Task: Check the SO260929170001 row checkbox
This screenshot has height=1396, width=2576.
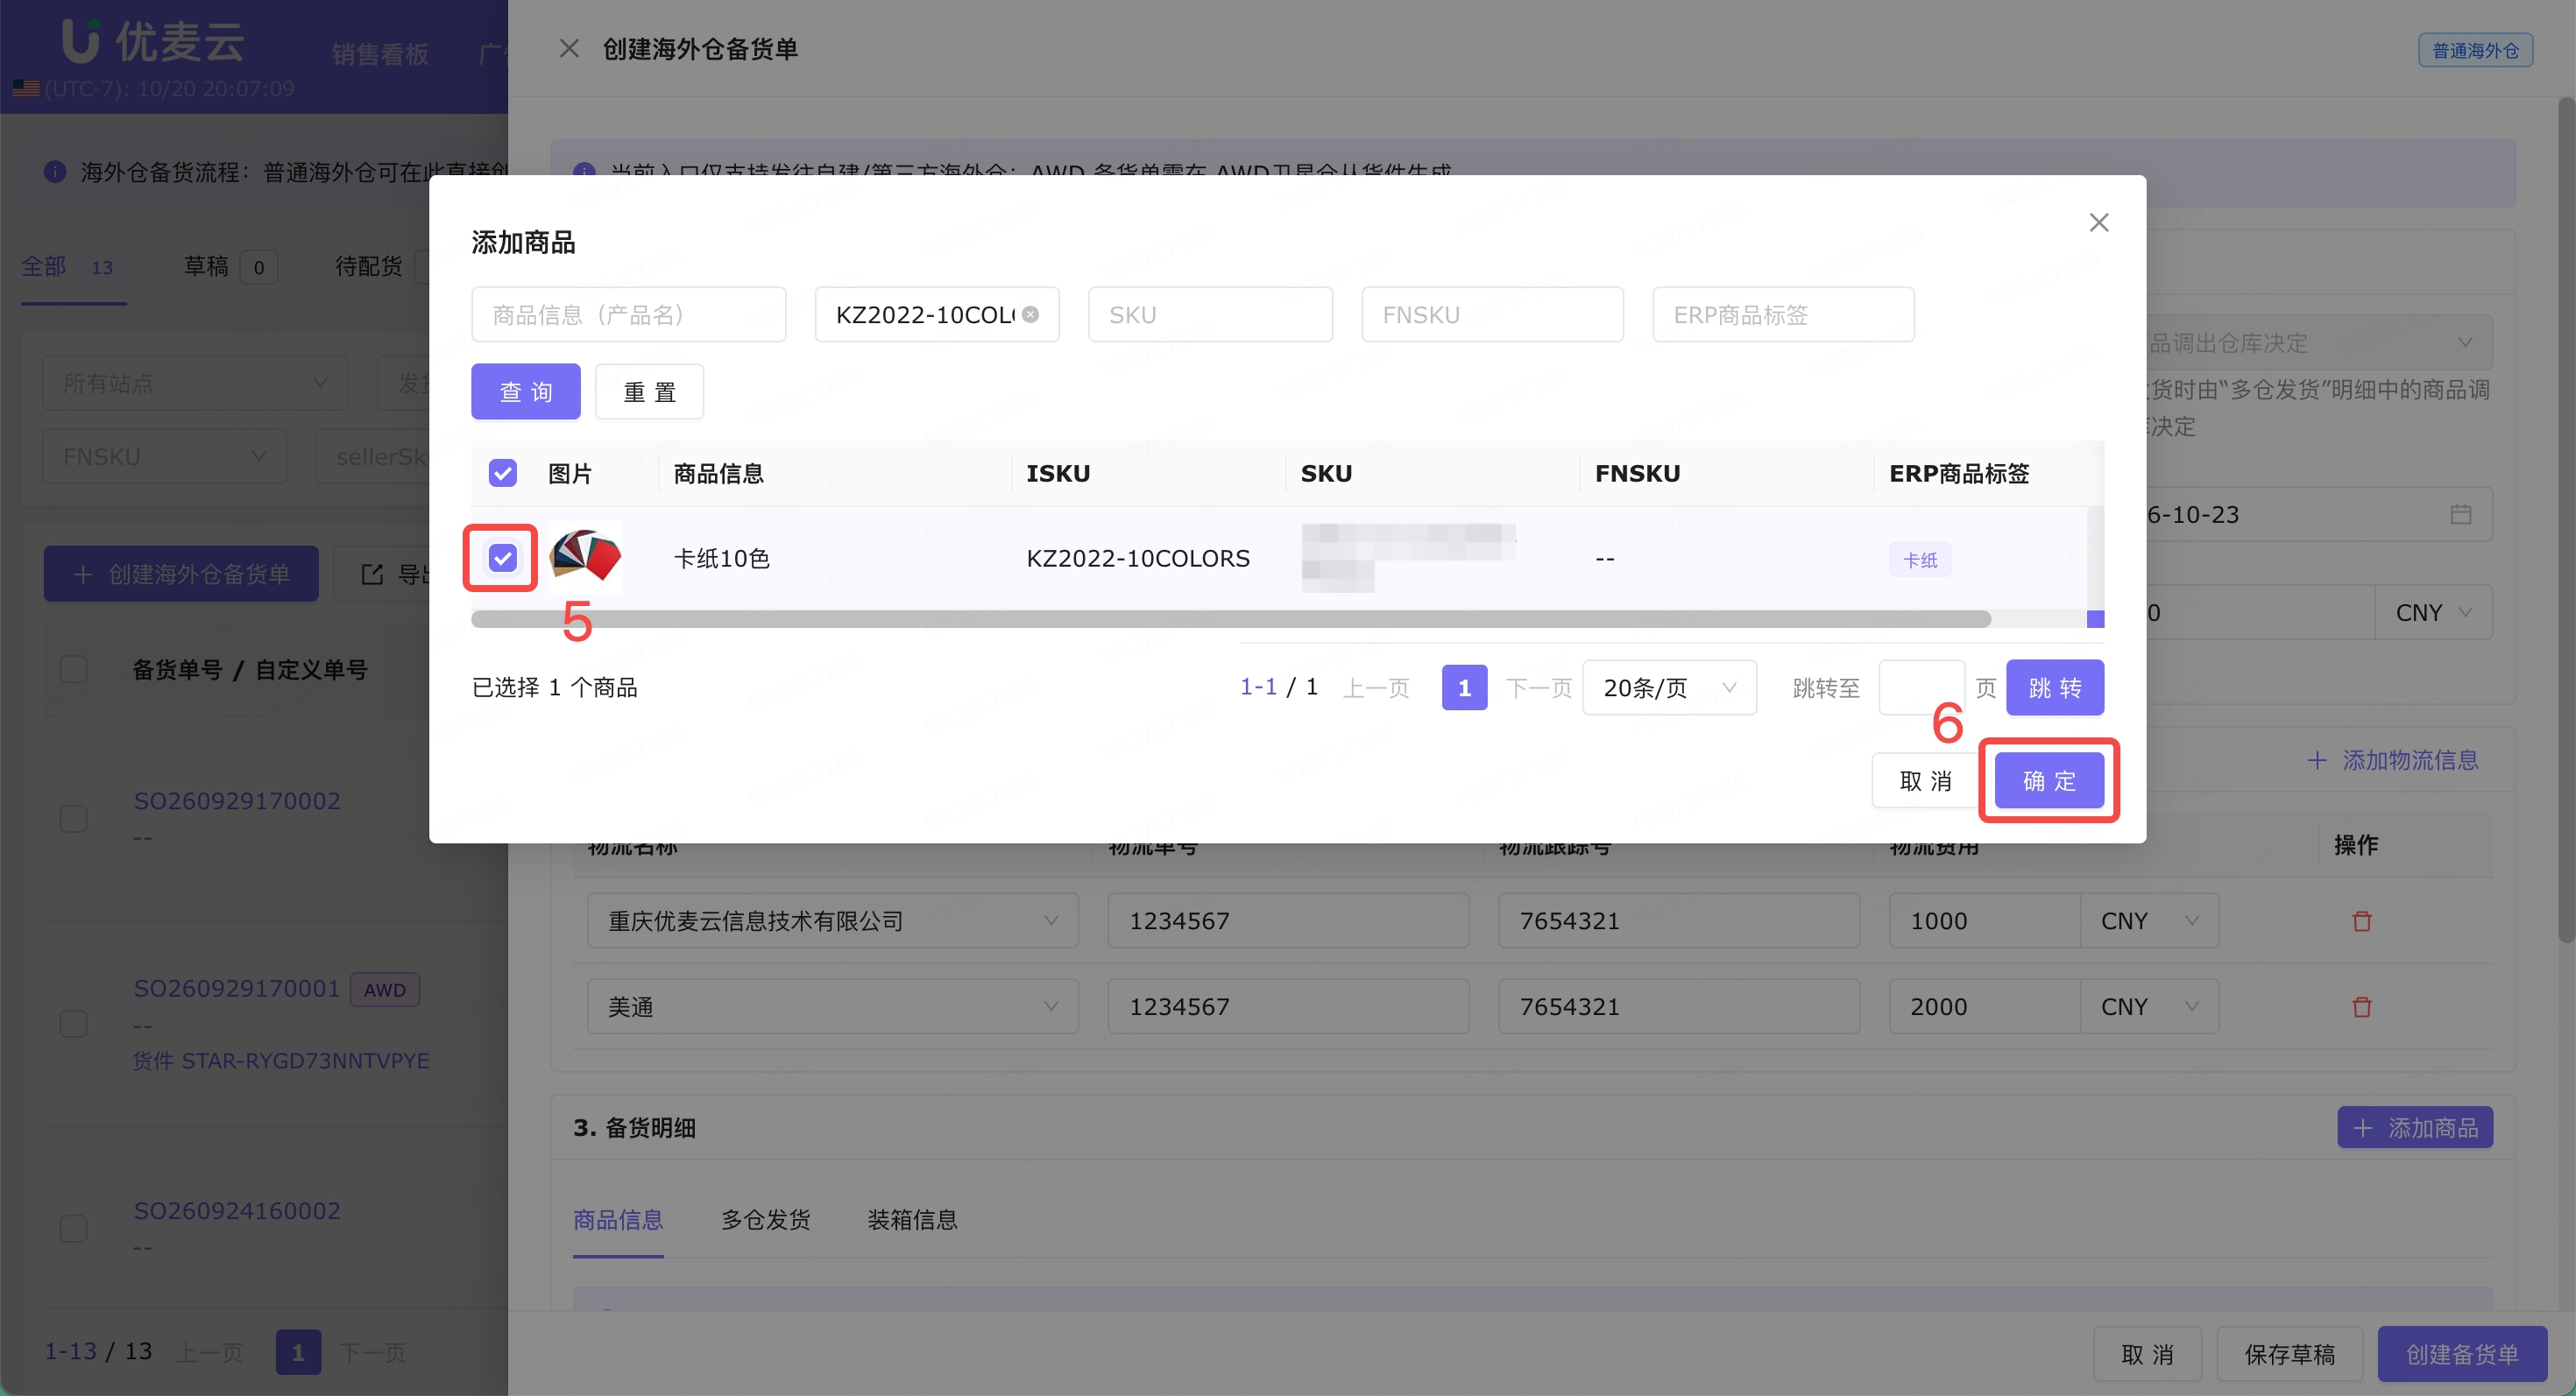Action: pyautogui.click(x=73, y=1023)
